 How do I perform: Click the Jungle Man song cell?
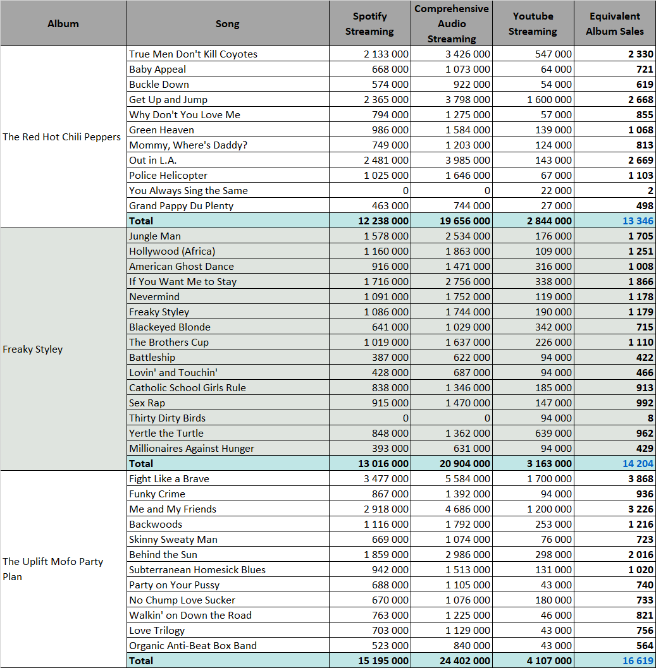[x=228, y=236]
